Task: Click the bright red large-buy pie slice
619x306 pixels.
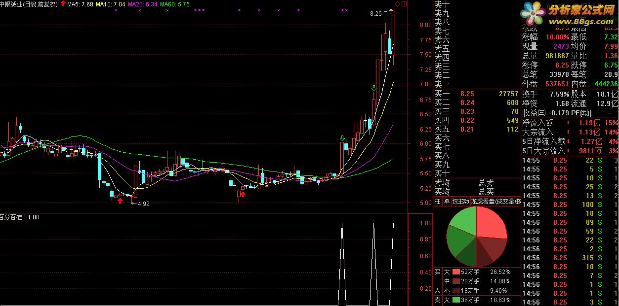Action: pyautogui.click(x=491, y=224)
